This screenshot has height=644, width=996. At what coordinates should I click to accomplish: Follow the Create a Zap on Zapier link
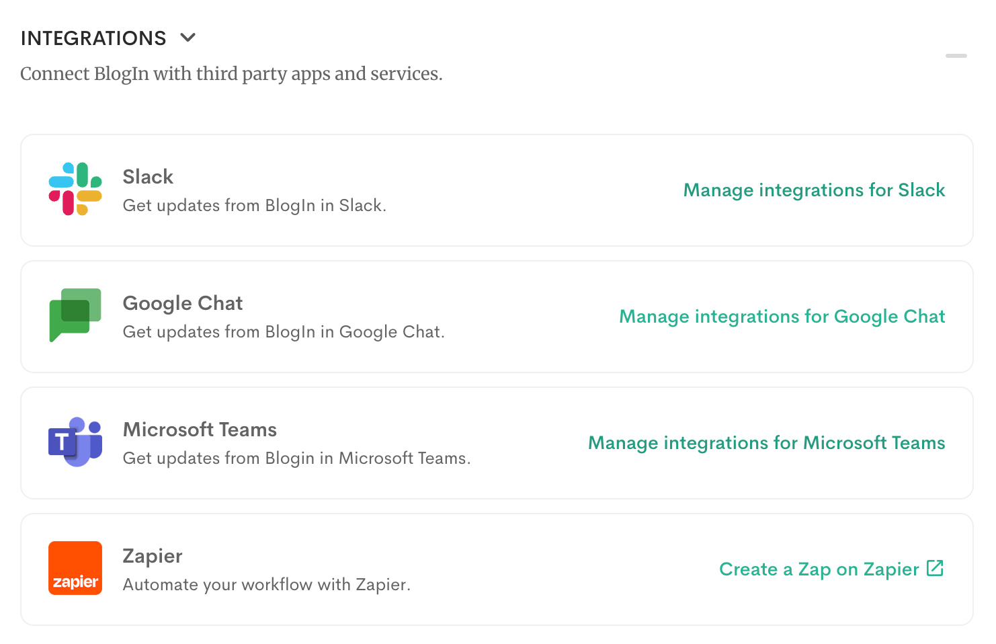[x=819, y=569]
